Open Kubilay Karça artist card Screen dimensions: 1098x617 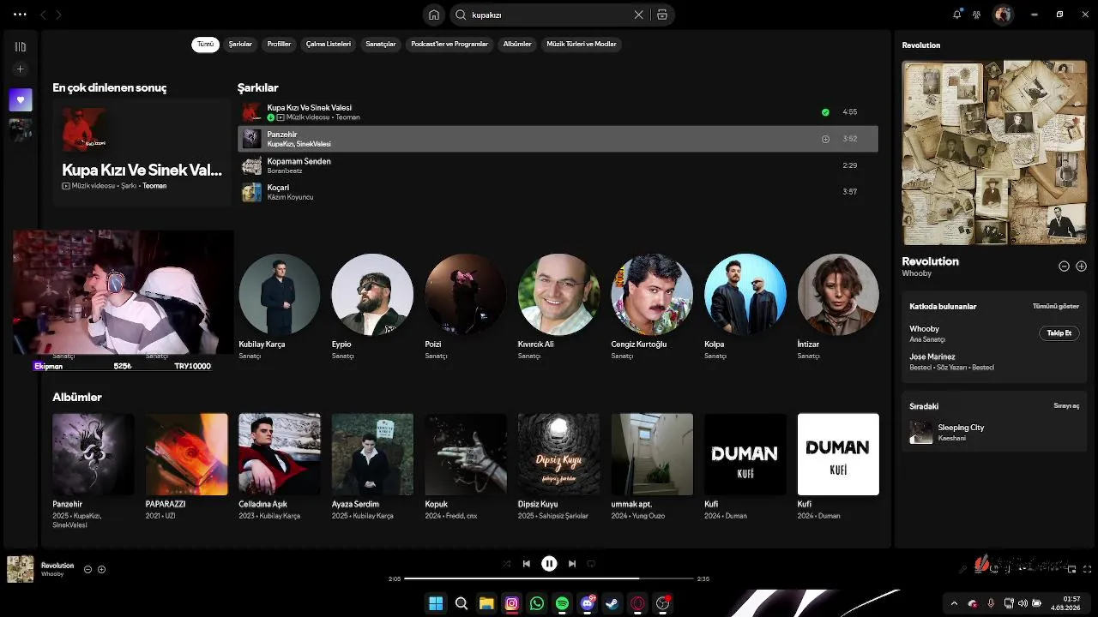click(279, 307)
